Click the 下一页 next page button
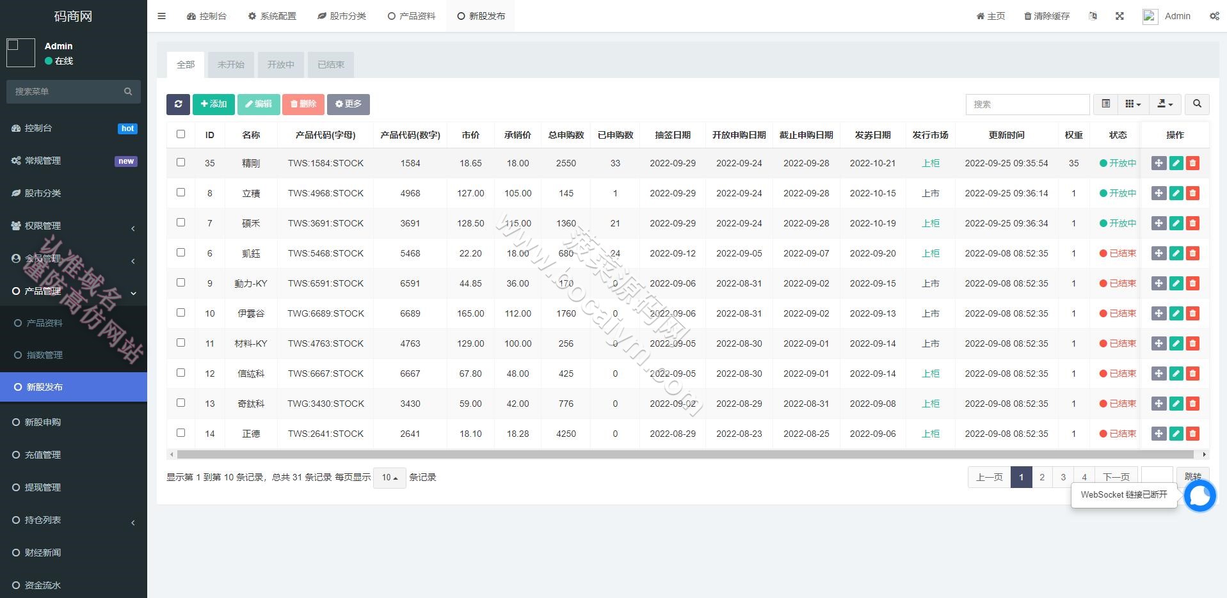 coord(1116,477)
